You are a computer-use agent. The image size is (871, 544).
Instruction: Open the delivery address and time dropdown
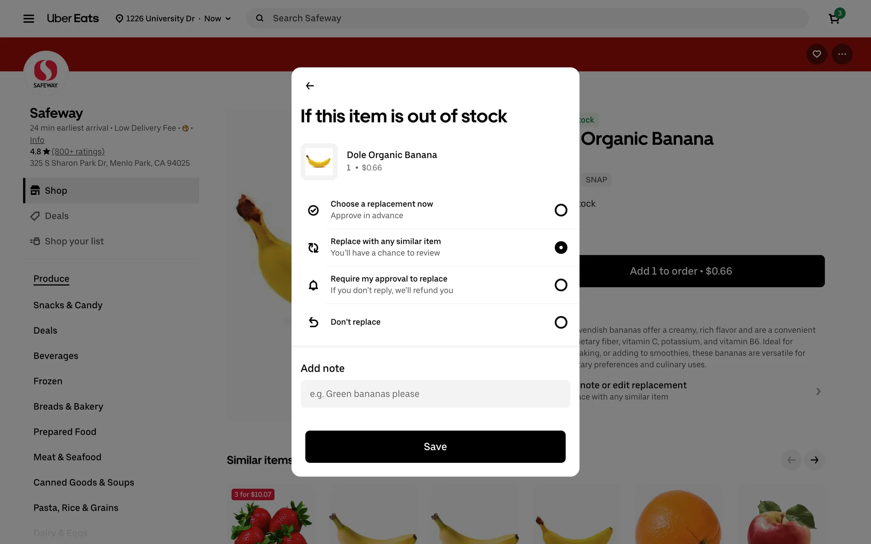(173, 19)
